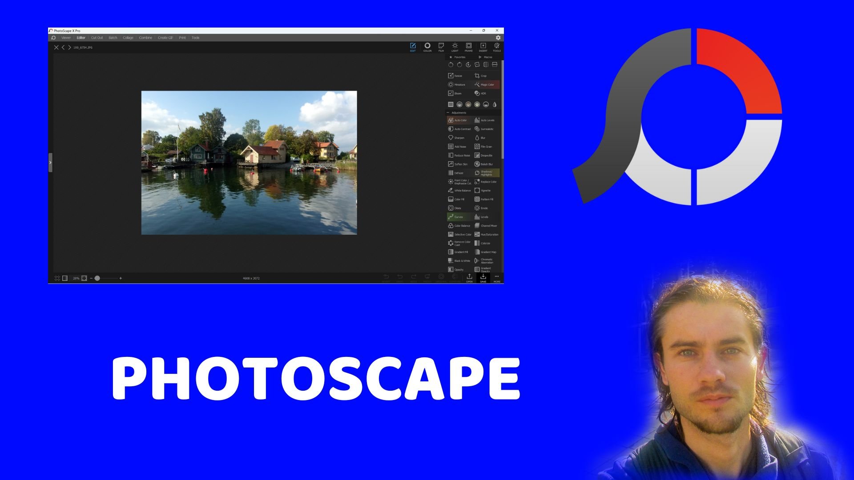
Task: Switch to the Collage tab
Action: point(128,38)
